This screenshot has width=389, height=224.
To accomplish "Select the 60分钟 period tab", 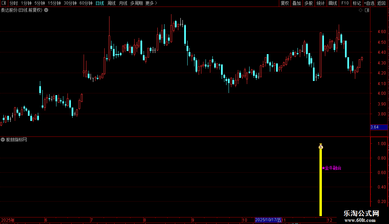I will (x=86, y=3).
